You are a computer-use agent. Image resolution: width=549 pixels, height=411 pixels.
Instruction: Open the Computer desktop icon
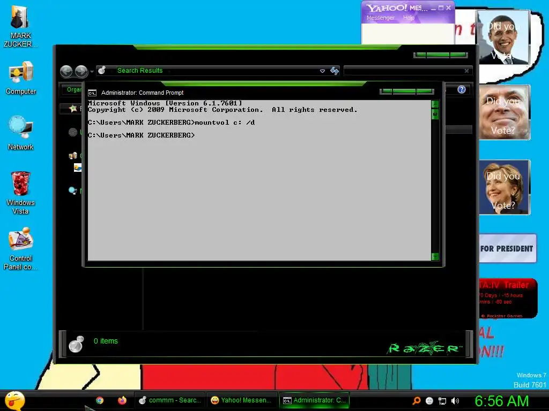(21, 78)
